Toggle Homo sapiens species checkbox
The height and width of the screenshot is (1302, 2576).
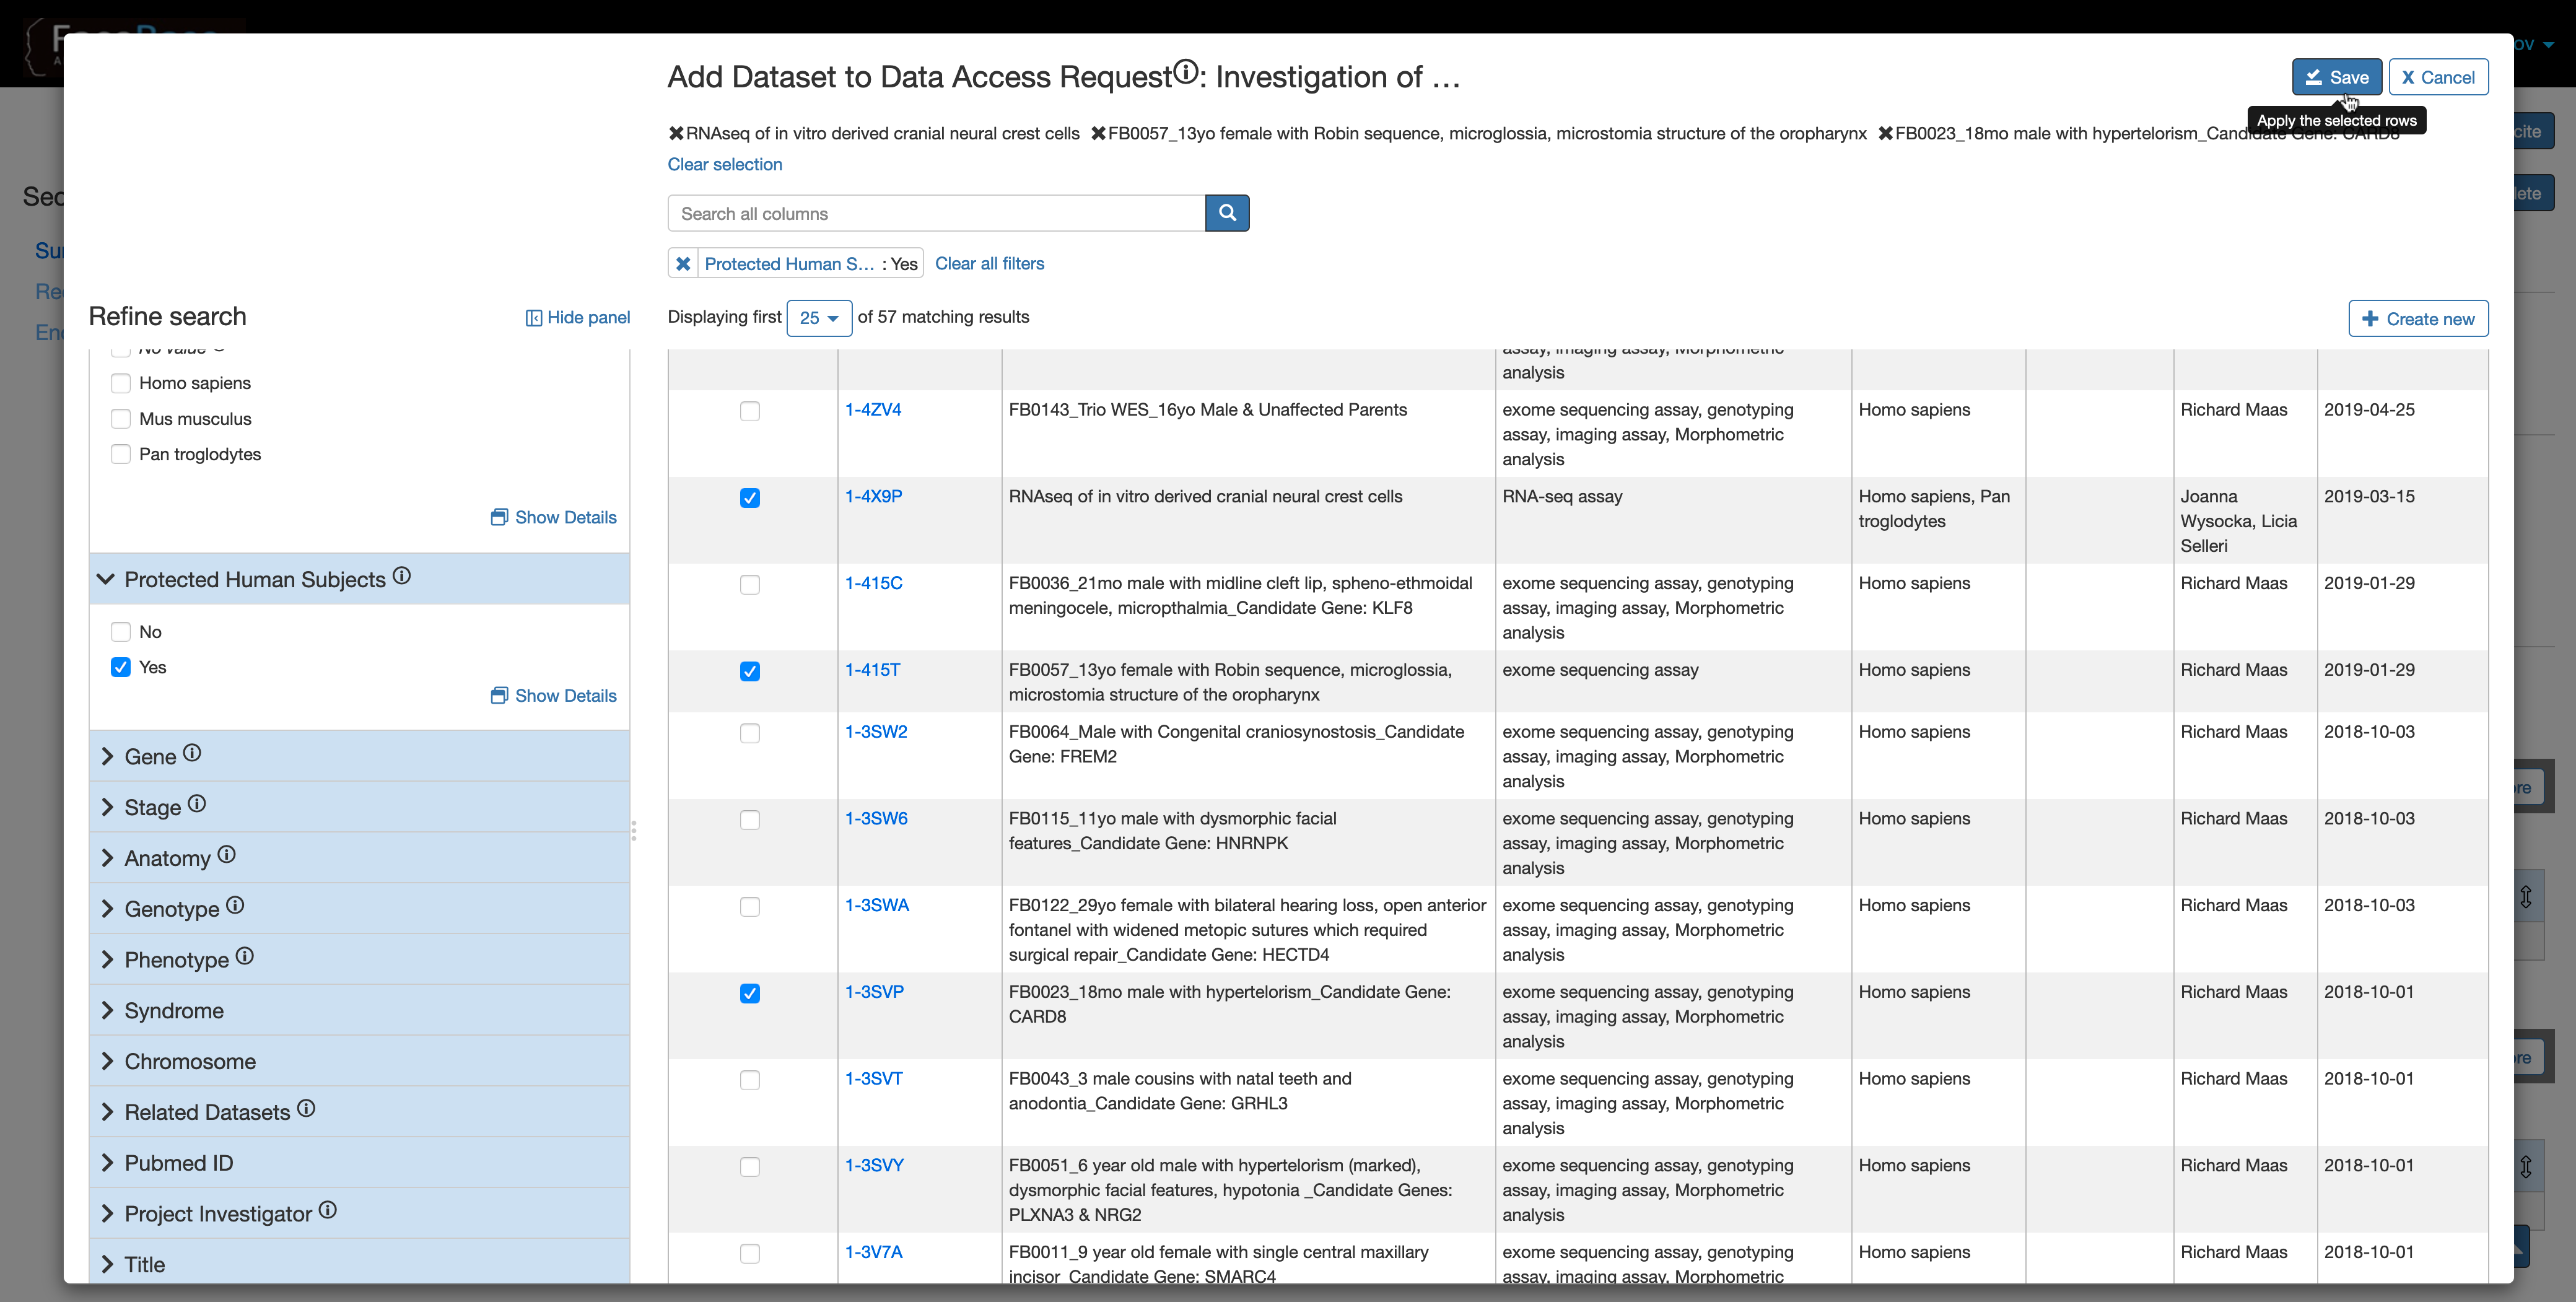[x=121, y=383]
